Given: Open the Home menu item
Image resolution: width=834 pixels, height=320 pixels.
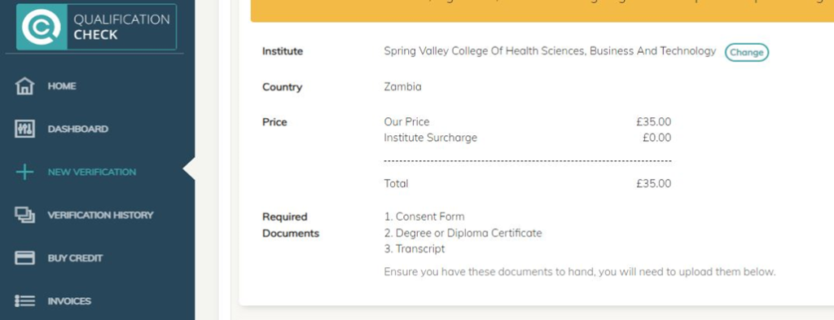Looking at the screenshot, I should pos(62,86).
